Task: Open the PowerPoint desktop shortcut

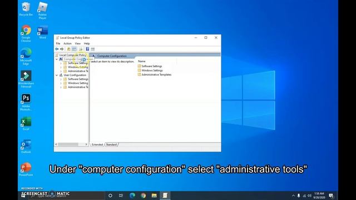Action: tap(26, 169)
